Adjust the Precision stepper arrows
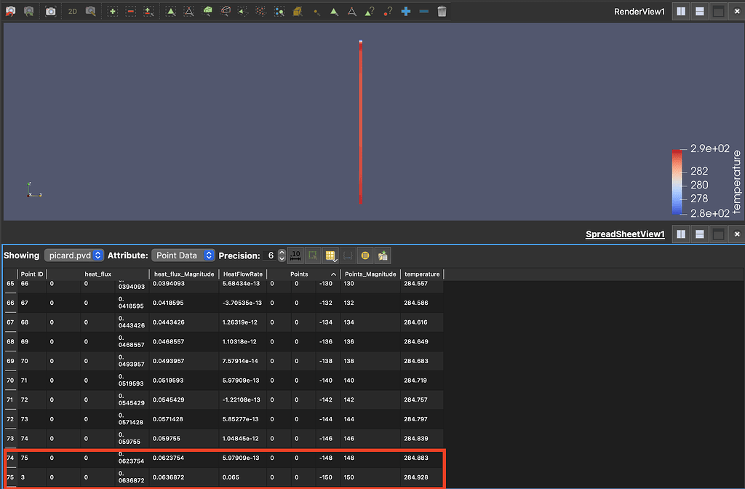Screen dimensions: 745x489 tap(282, 255)
